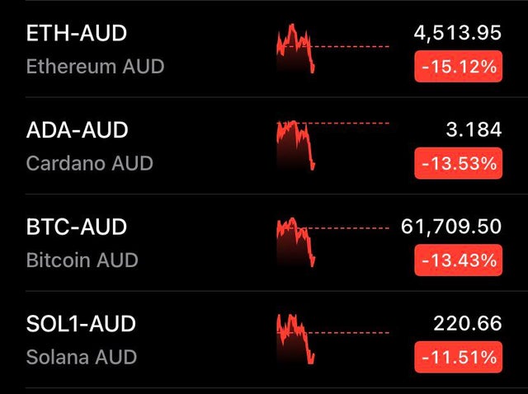Click the 3.184 Cardano price
Viewport: 528px width, 394px height.
(474, 130)
